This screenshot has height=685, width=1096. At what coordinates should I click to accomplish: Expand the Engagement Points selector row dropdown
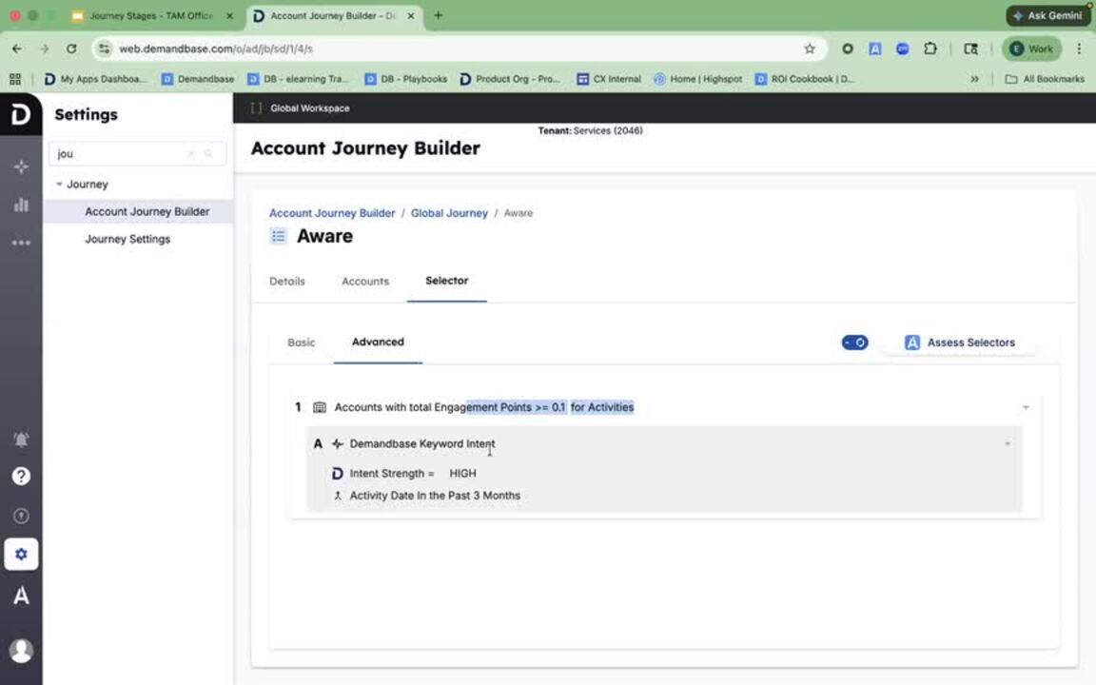pos(1026,407)
